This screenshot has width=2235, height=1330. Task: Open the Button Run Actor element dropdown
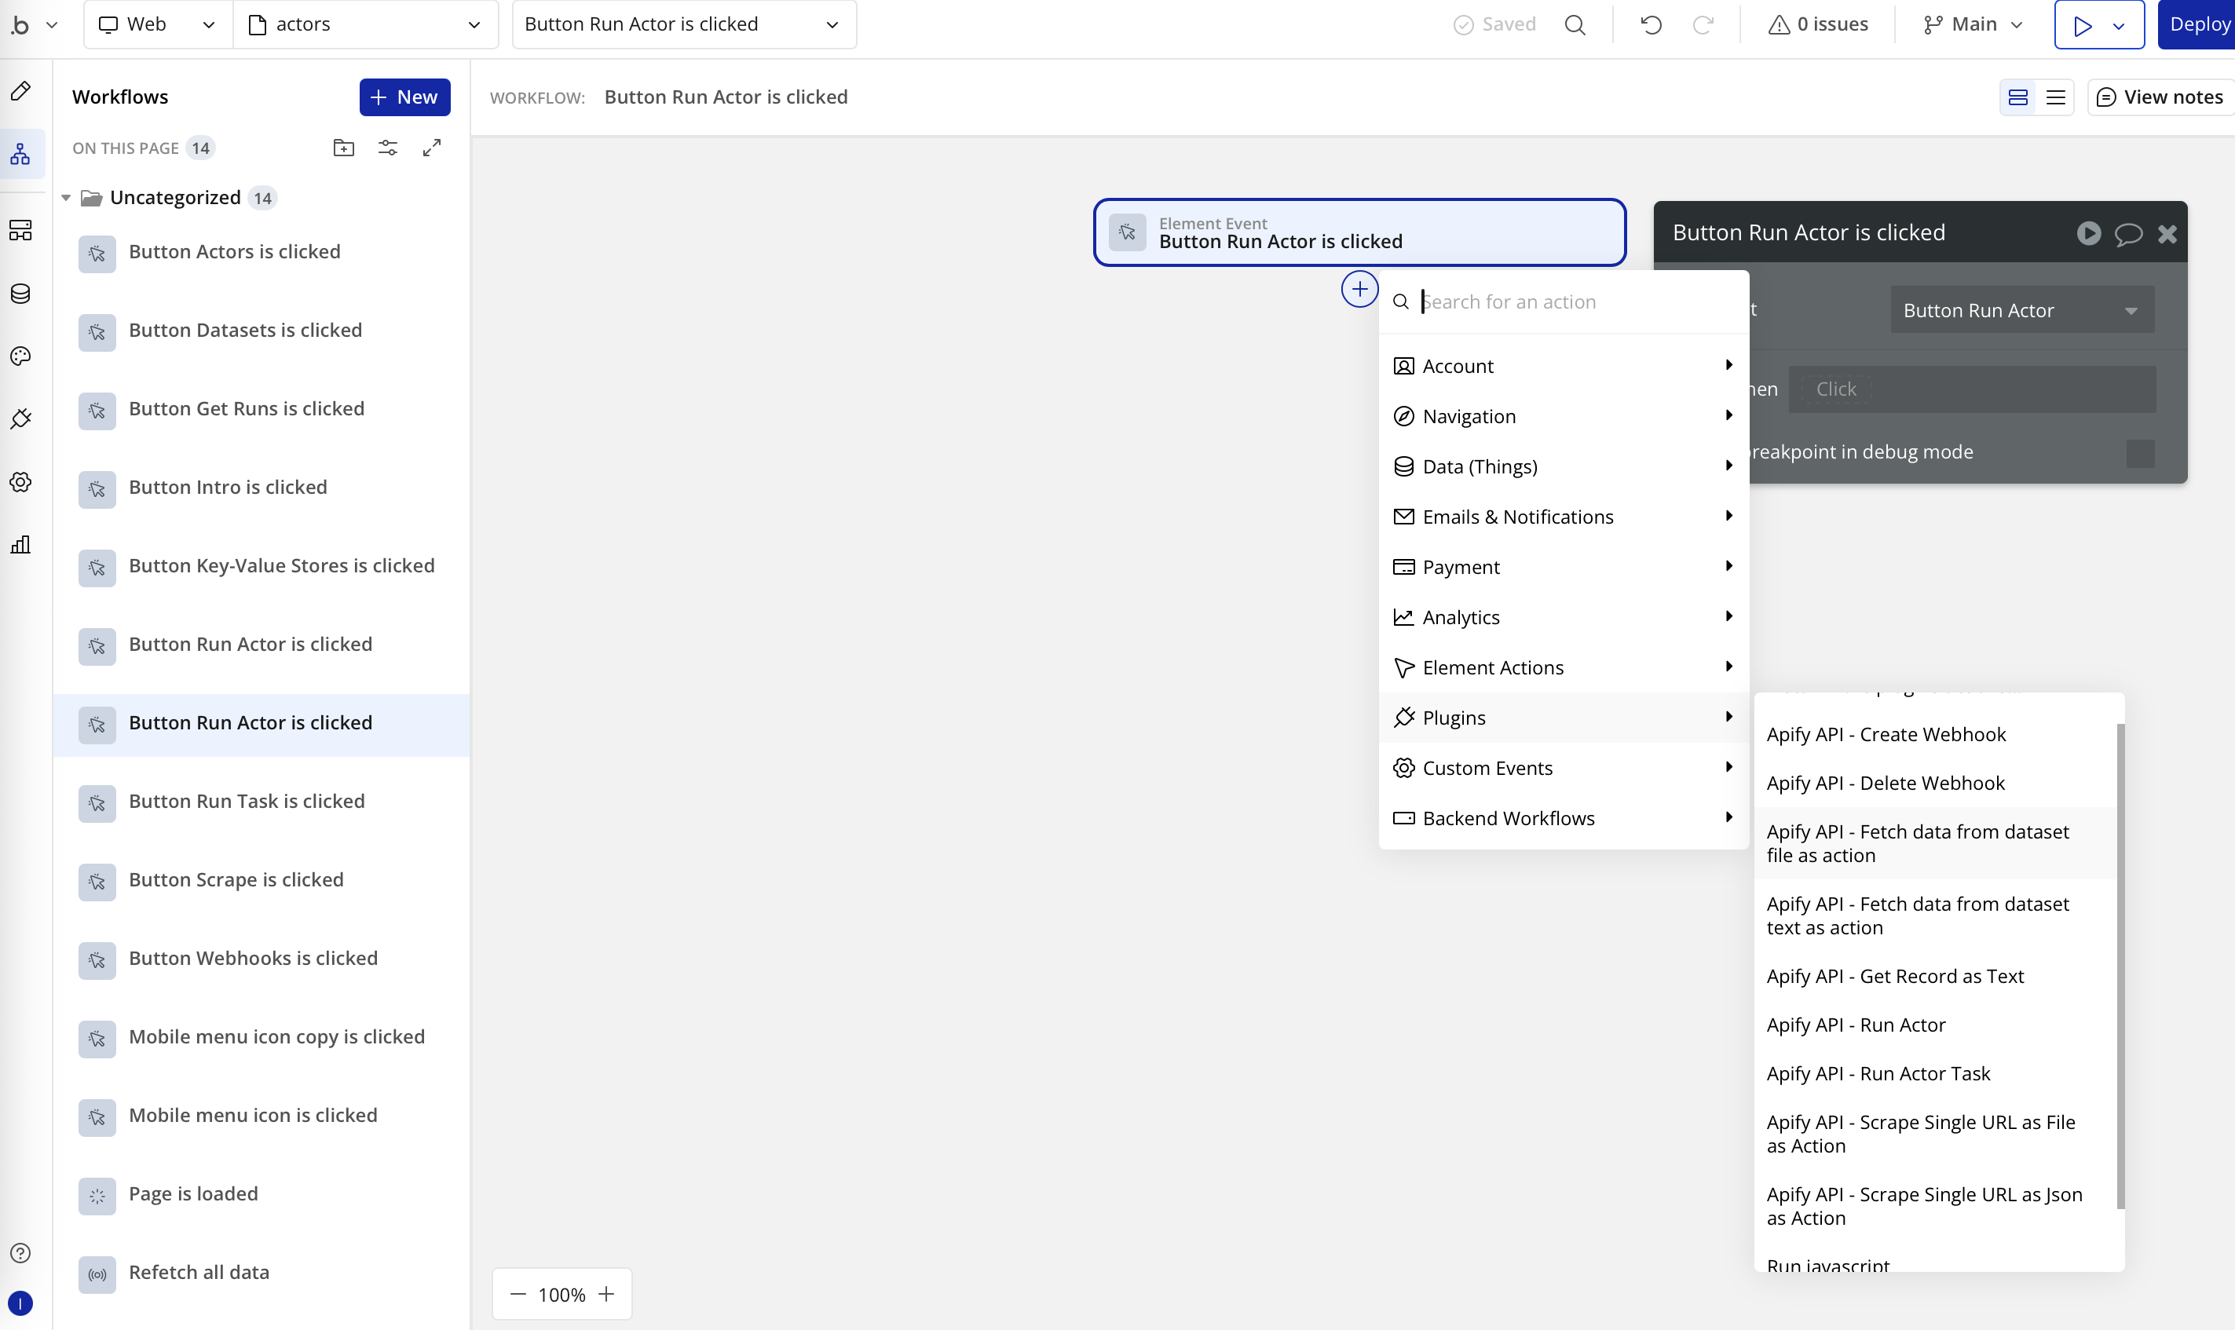click(2020, 309)
